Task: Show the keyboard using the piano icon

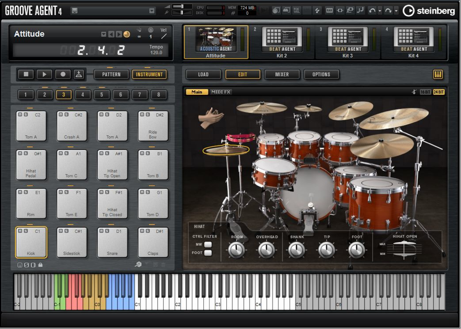Action: [x=437, y=74]
